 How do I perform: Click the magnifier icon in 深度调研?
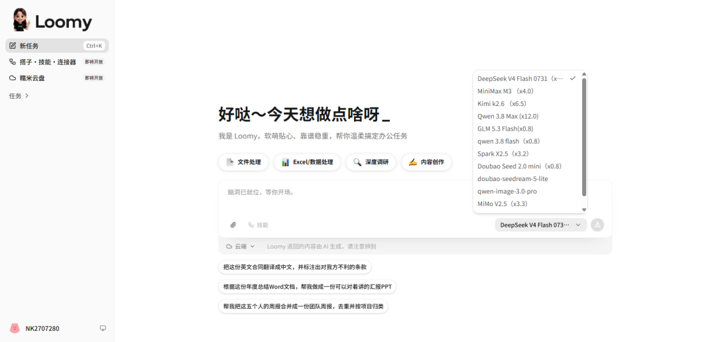coord(357,162)
